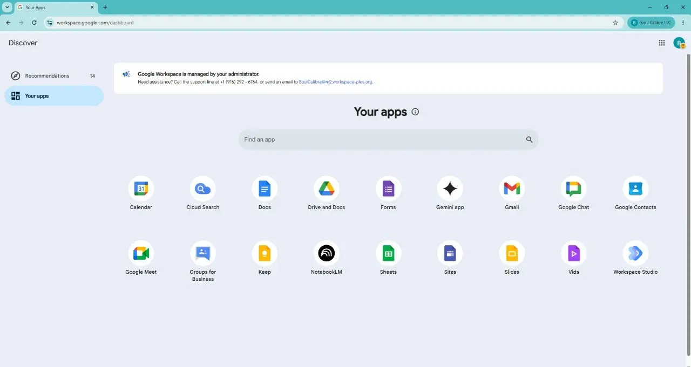Click the Find an app search field
This screenshot has height=367, width=691.
click(388, 140)
